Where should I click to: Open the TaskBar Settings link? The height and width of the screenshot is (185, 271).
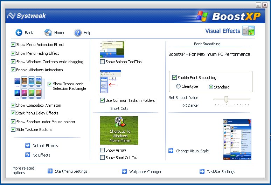221,172
